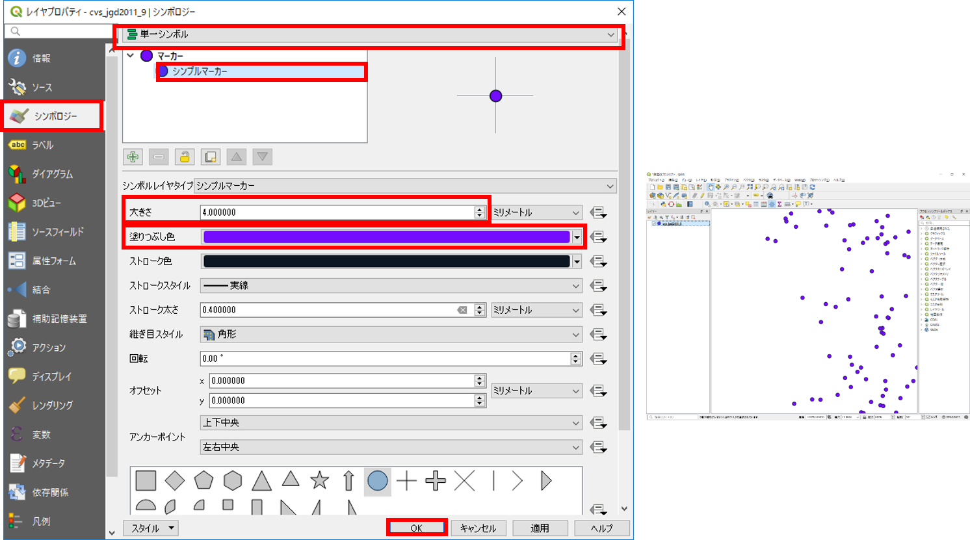The height and width of the screenshot is (540, 970).
Task: Open the offset unit ミリメートル dropdown
Action: (x=536, y=391)
